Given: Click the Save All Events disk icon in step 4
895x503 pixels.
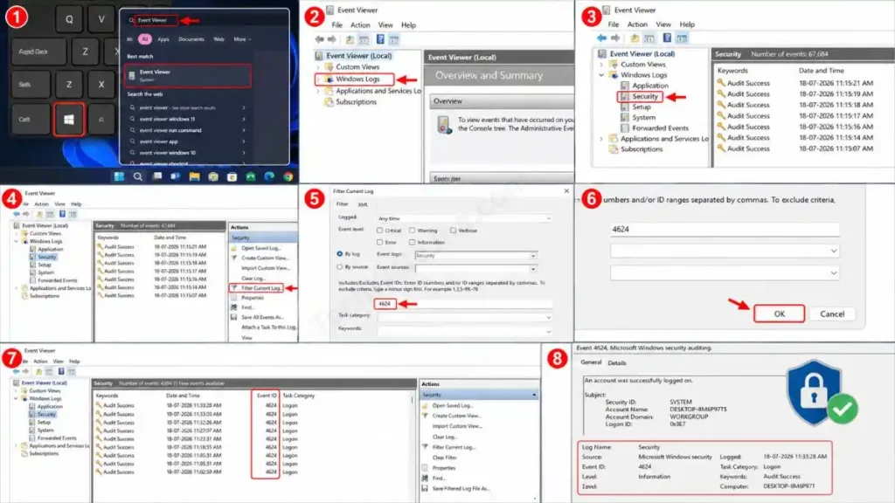Looking at the screenshot, I should (234, 317).
